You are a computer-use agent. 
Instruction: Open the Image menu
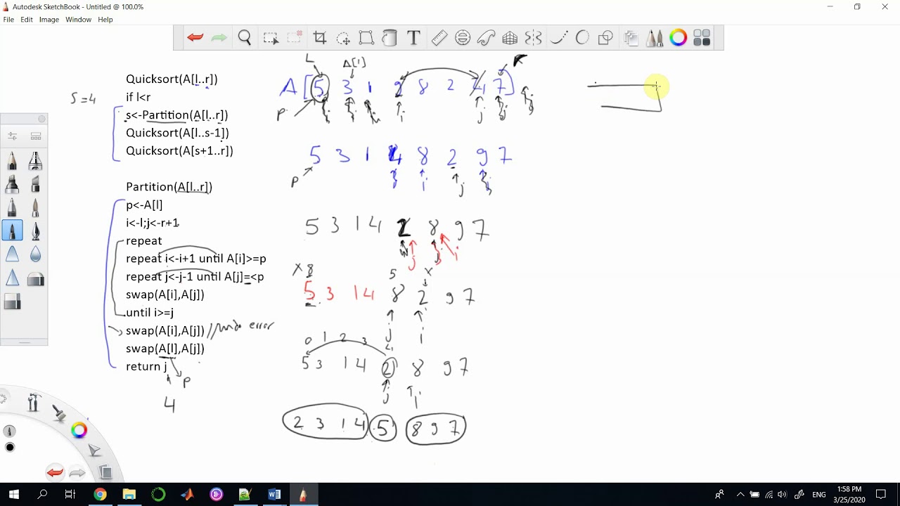click(49, 20)
